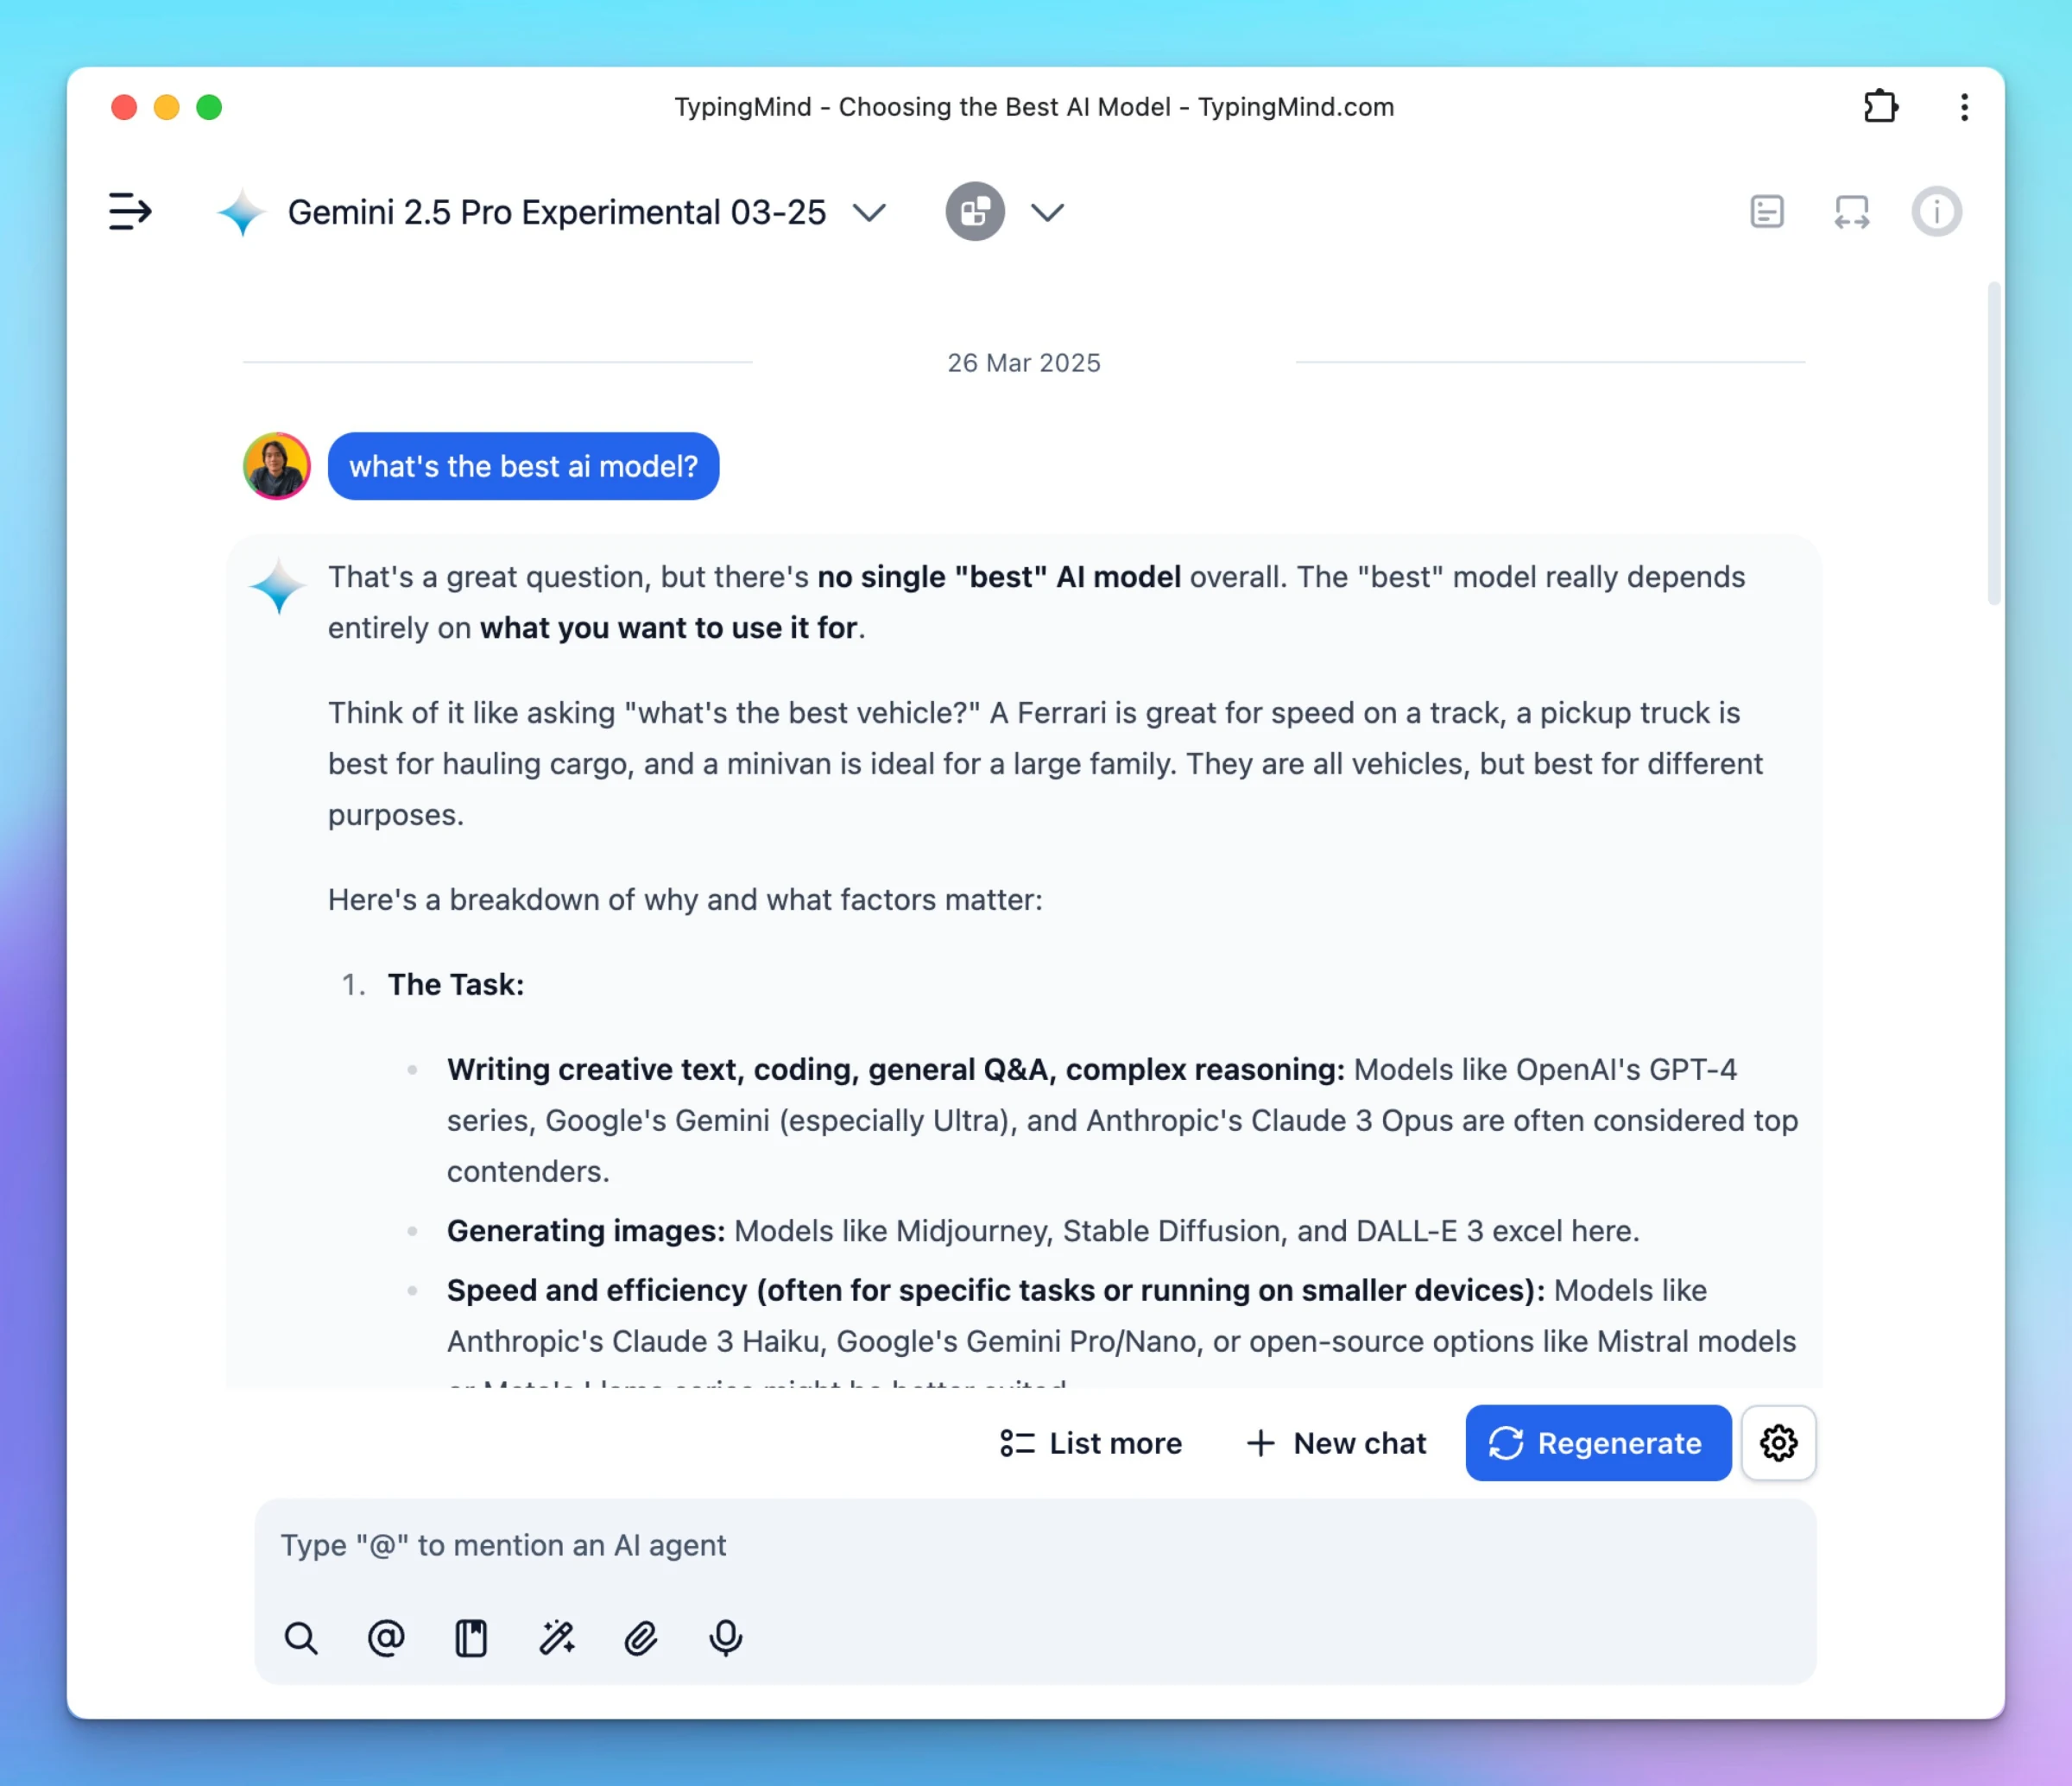Click the chat scrollbar thumb
2072x1786 pixels.
1994,444
